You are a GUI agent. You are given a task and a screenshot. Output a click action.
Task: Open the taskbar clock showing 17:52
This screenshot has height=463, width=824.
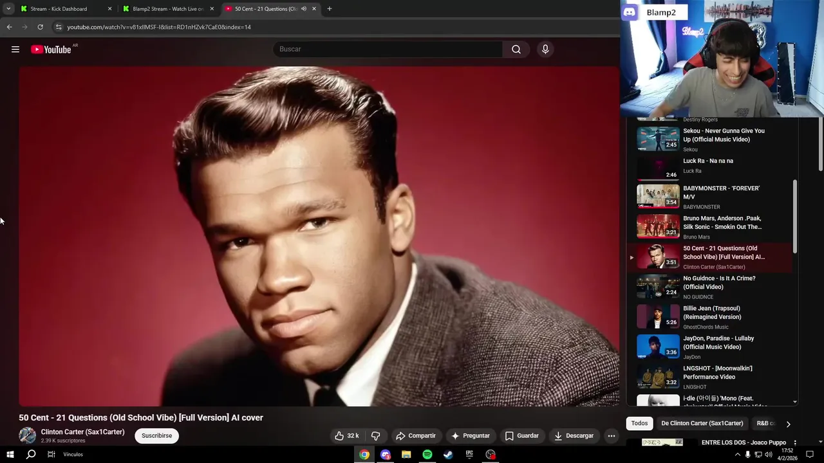click(x=787, y=455)
